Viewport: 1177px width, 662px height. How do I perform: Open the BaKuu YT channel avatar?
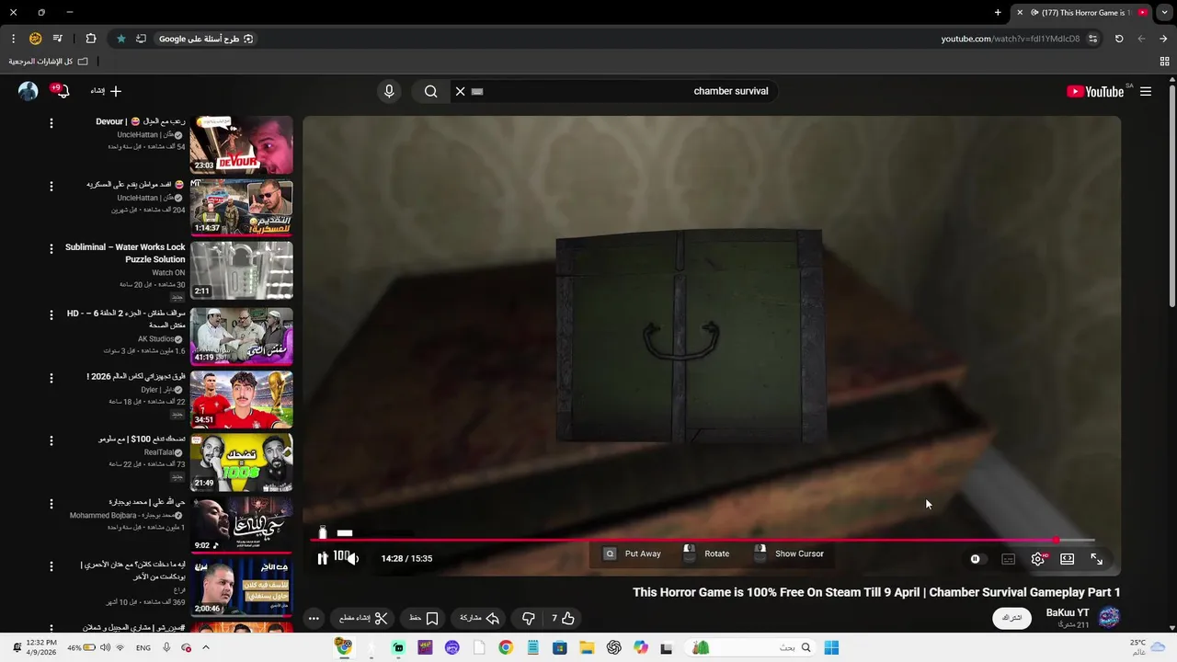[x=1109, y=617]
